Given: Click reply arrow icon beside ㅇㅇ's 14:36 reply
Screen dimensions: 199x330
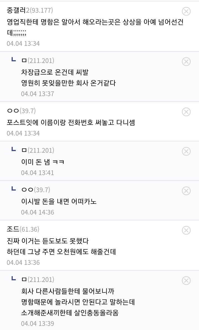Looking at the screenshot, I should (x=13, y=189).
